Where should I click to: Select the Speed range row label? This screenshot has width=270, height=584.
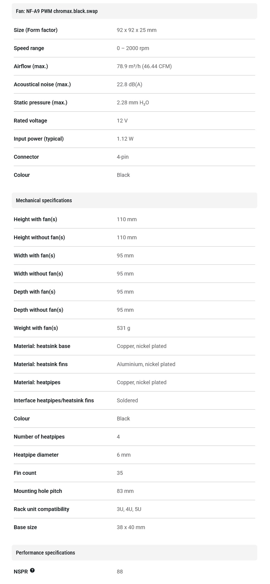(x=29, y=48)
